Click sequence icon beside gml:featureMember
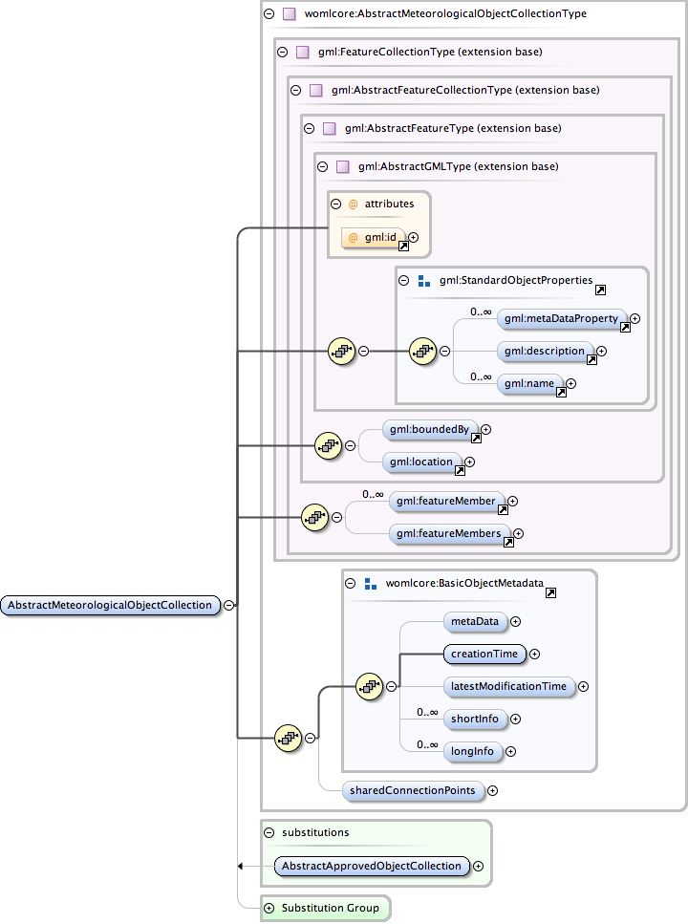The height and width of the screenshot is (924, 688). tap(314, 517)
